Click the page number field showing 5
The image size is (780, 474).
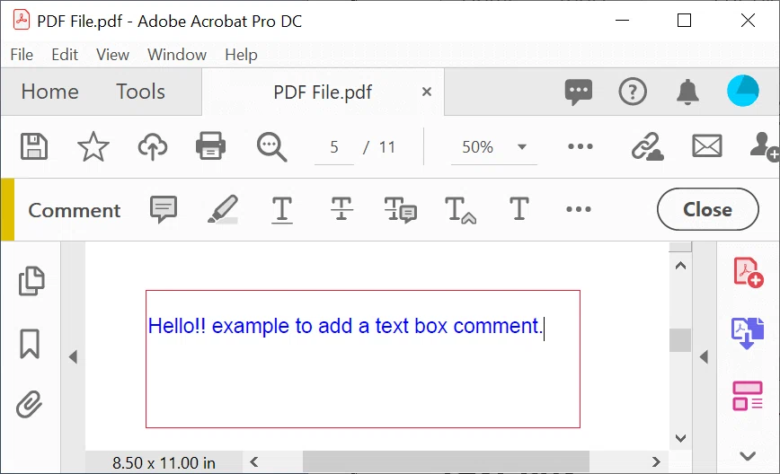pyautogui.click(x=333, y=147)
